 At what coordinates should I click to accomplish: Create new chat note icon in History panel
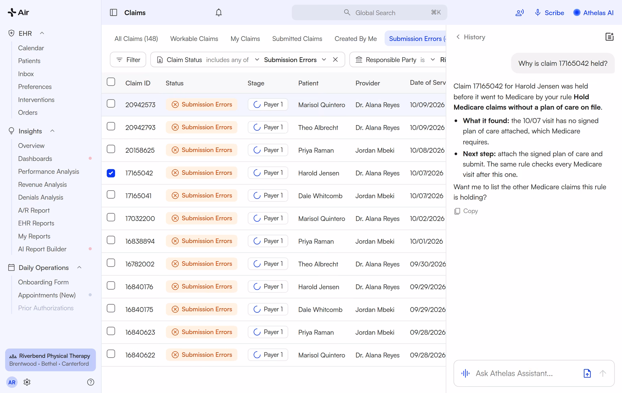point(610,37)
